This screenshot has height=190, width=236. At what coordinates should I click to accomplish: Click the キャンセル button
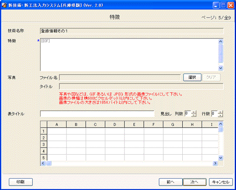click(x=221, y=182)
